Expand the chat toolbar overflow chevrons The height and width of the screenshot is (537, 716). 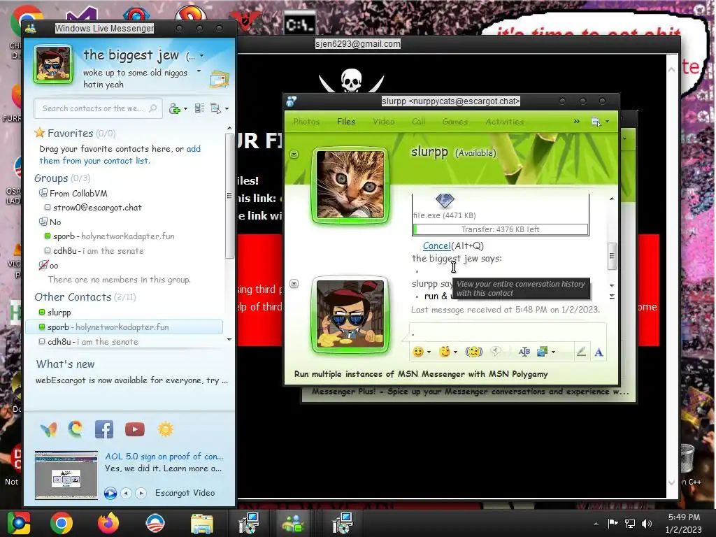click(576, 122)
